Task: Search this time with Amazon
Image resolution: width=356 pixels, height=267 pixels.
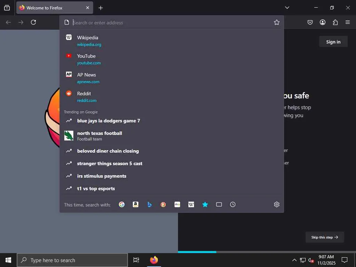Action: click(136, 204)
